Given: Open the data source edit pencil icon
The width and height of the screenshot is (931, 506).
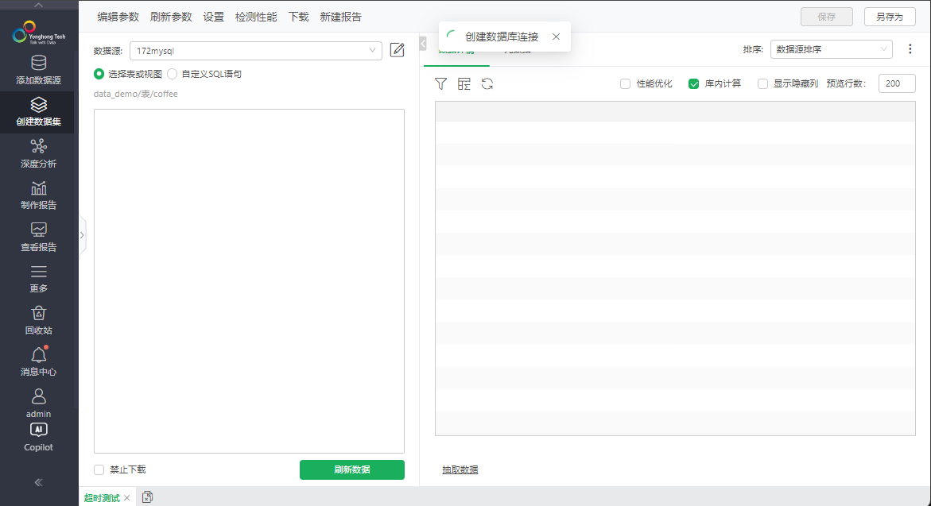Looking at the screenshot, I should pyautogui.click(x=397, y=49).
